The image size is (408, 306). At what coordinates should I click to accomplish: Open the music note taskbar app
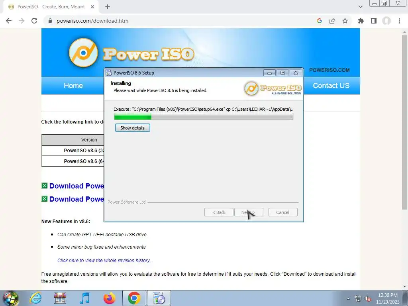[84, 298]
